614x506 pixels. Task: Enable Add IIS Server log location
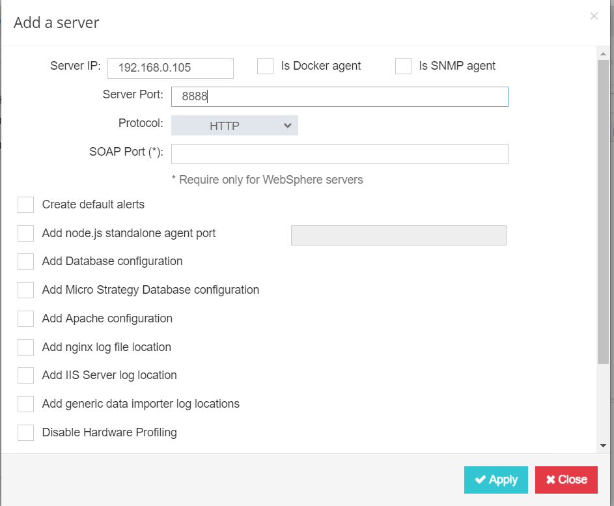coord(26,376)
